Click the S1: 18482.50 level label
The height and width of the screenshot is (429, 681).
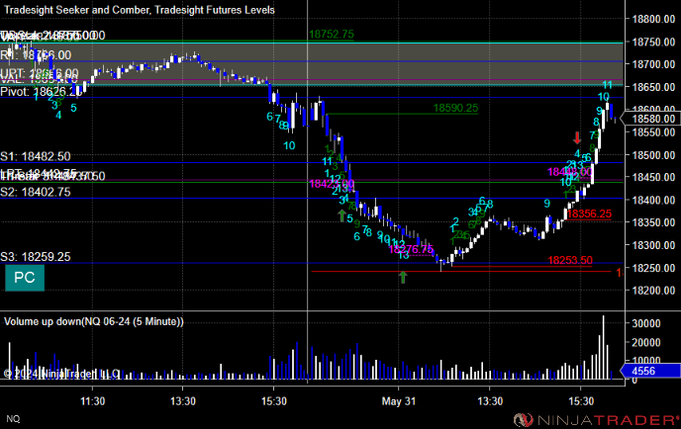coord(36,156)
